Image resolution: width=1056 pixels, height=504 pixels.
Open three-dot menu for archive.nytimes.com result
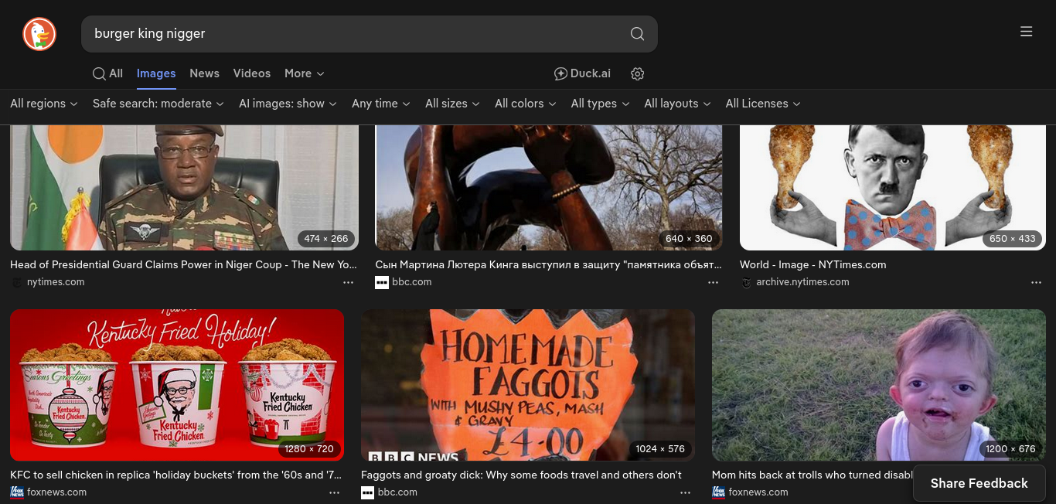[1037, 282]
